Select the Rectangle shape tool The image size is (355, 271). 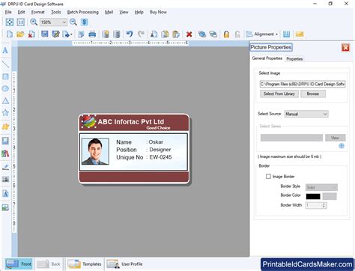[5, 76]
